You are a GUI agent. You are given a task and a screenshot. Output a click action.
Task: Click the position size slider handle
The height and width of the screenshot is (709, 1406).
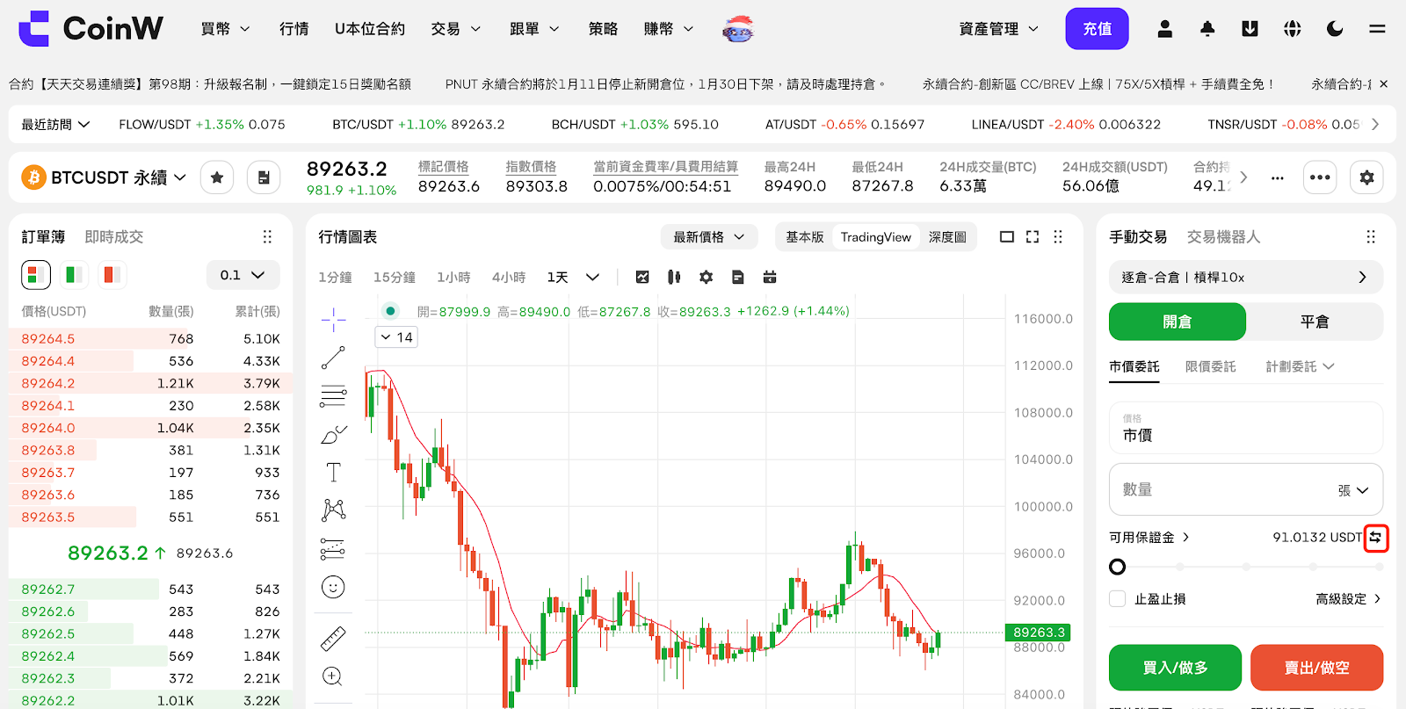(1118, 567)
